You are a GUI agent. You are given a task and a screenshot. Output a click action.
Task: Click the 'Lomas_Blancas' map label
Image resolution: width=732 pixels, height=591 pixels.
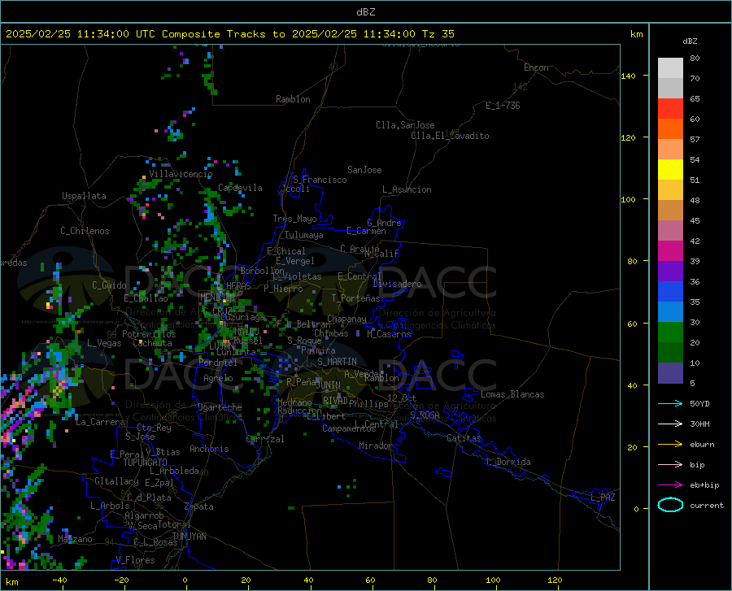tap(512, 394)
